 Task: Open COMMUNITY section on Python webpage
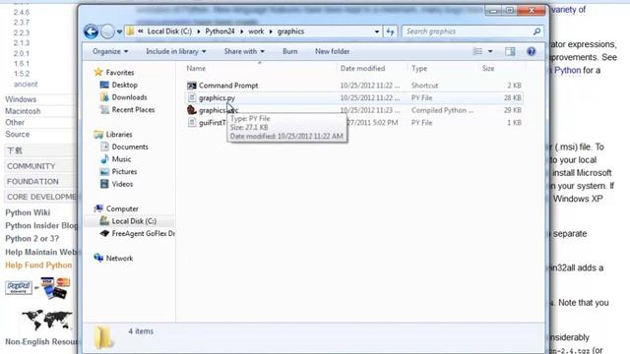[31, 166]
